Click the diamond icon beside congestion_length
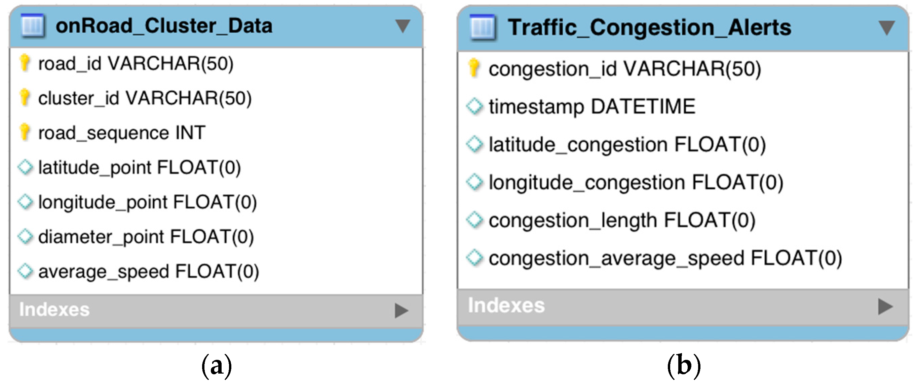The width and height of the screenshot is (917, 384). pos(474,220)
